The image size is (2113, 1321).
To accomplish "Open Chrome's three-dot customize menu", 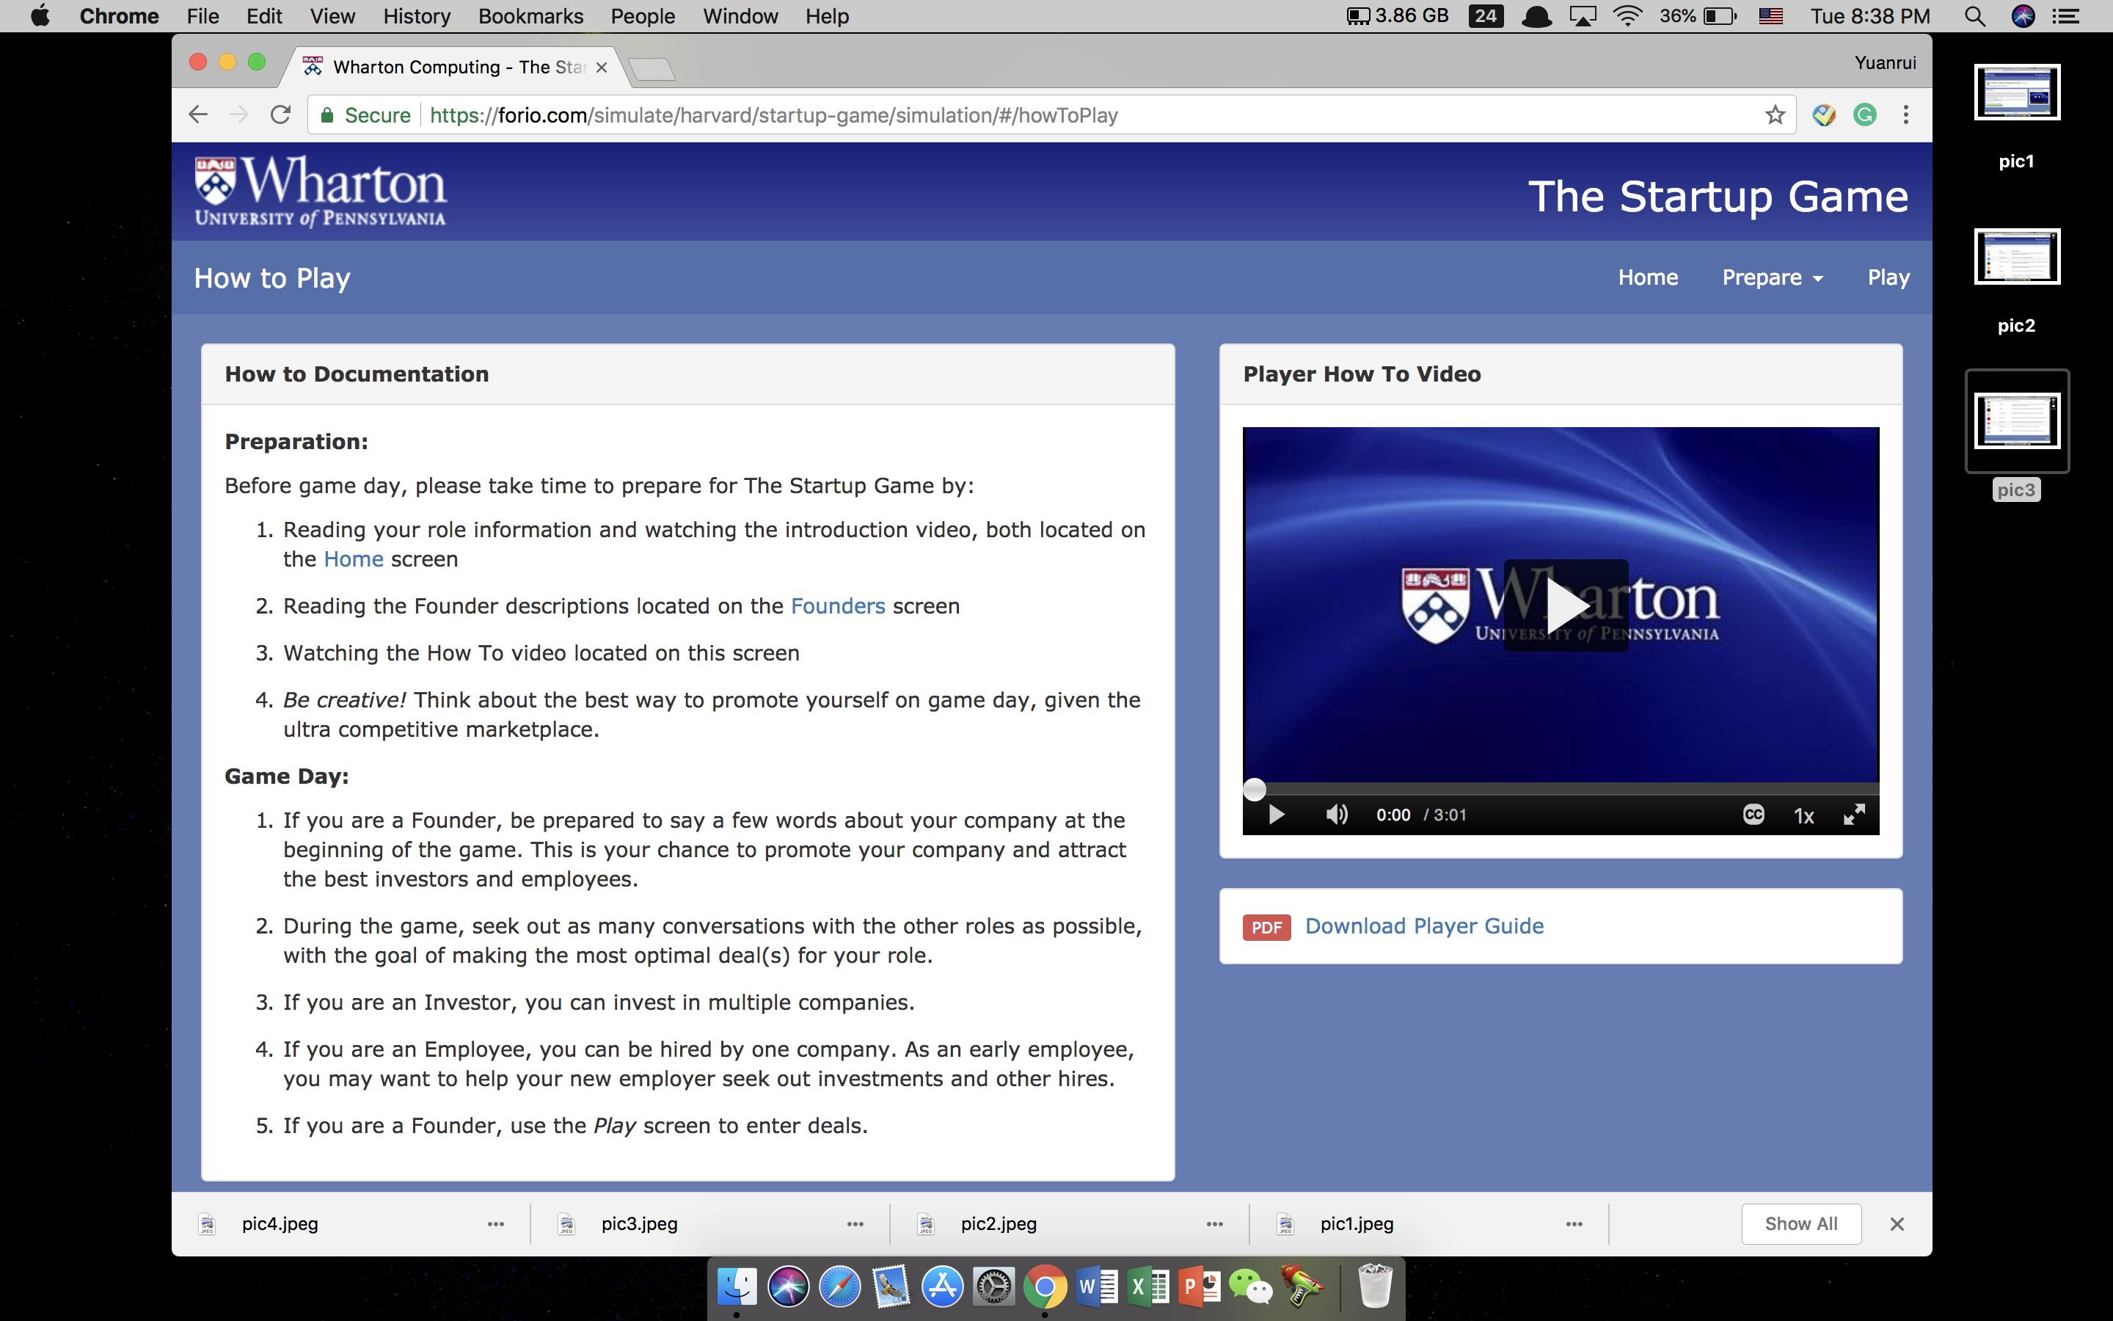I will tap(1906, 114).
